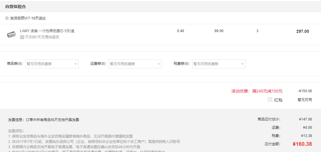Click the 发票信息 invoice info line
This screenshot has height=152, width=321.
[x=44, y=120]
